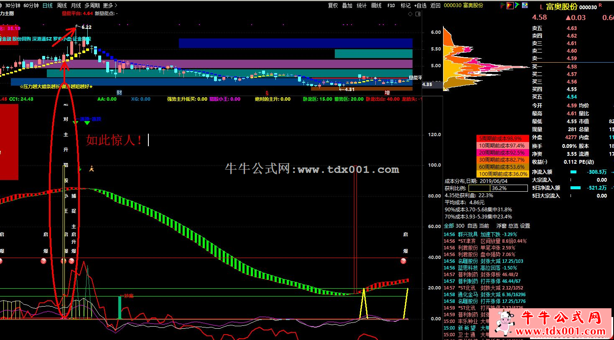Viewport: 614px width, 340px height.
Task: Click the 获利比例 36.2% progress bar
Action: (498, 188)
